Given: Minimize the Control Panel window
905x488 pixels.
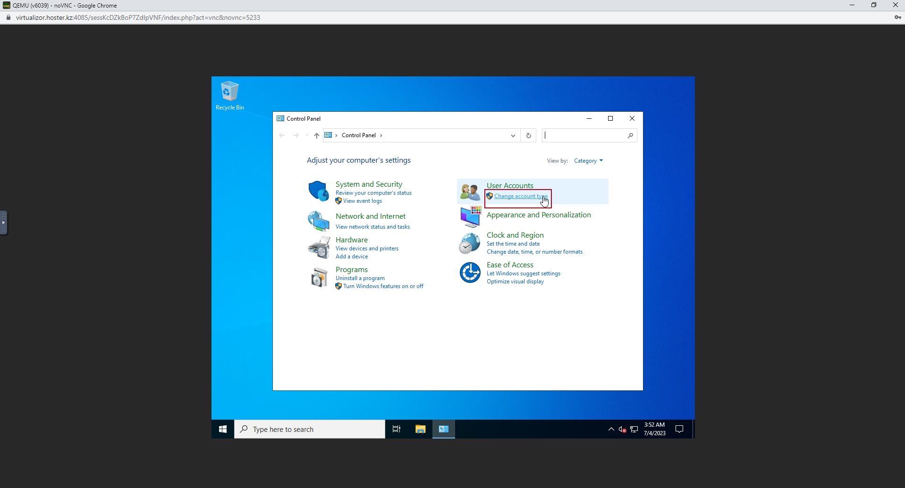Looking at the screenshot, I should coord(589,119).
